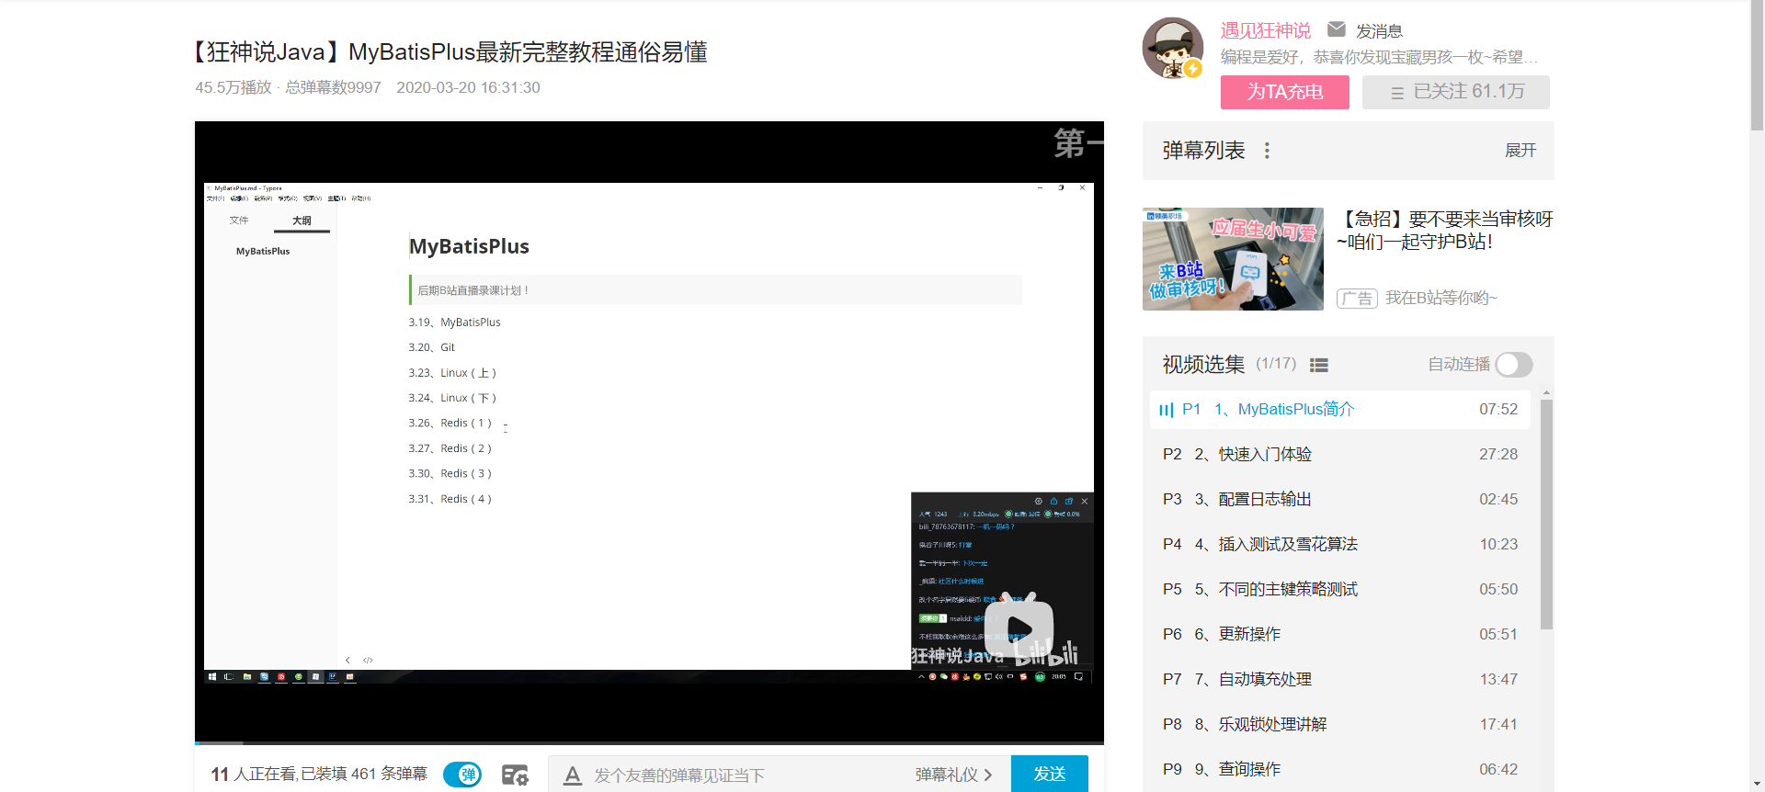This screenshot has width=1765, height=792.
Task: Click the danmaku font style A icon
Action: pos(573,775)
